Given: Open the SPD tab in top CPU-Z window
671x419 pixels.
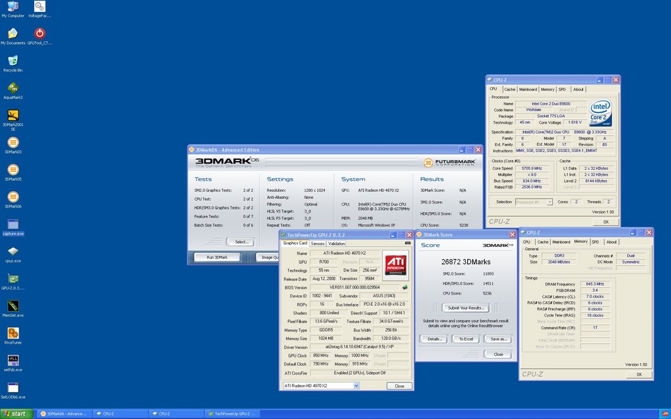Looking at the screenshot, I should [562, 89].
